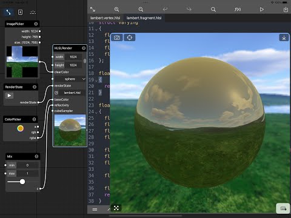Open the lighting settings icon
Screen dimensions: 291x218
(33, 12)
